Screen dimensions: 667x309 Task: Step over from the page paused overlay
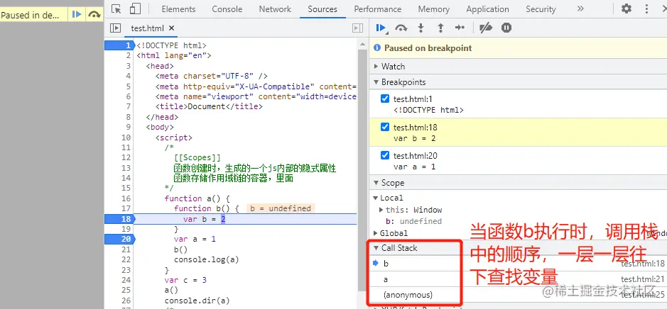coord(93,15)
